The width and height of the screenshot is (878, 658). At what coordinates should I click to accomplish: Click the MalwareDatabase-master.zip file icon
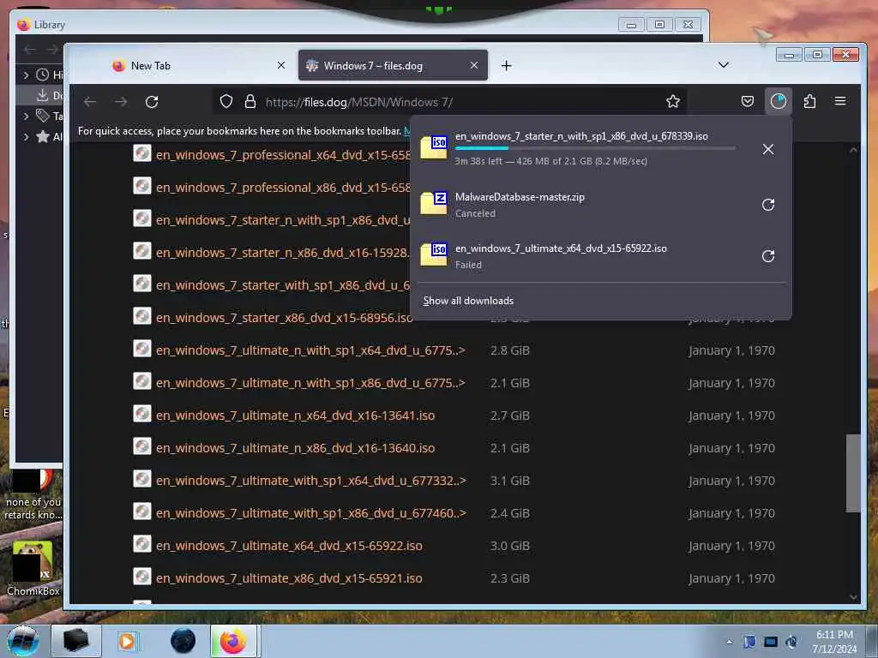point(434,202)
